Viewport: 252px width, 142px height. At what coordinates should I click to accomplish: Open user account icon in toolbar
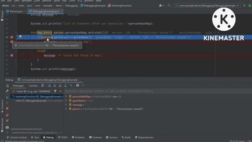click(161, 6)
